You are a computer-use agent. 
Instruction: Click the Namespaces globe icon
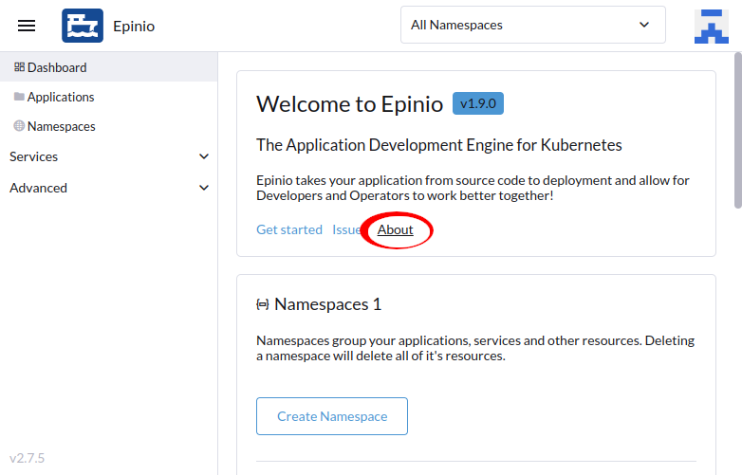(19, 126)
